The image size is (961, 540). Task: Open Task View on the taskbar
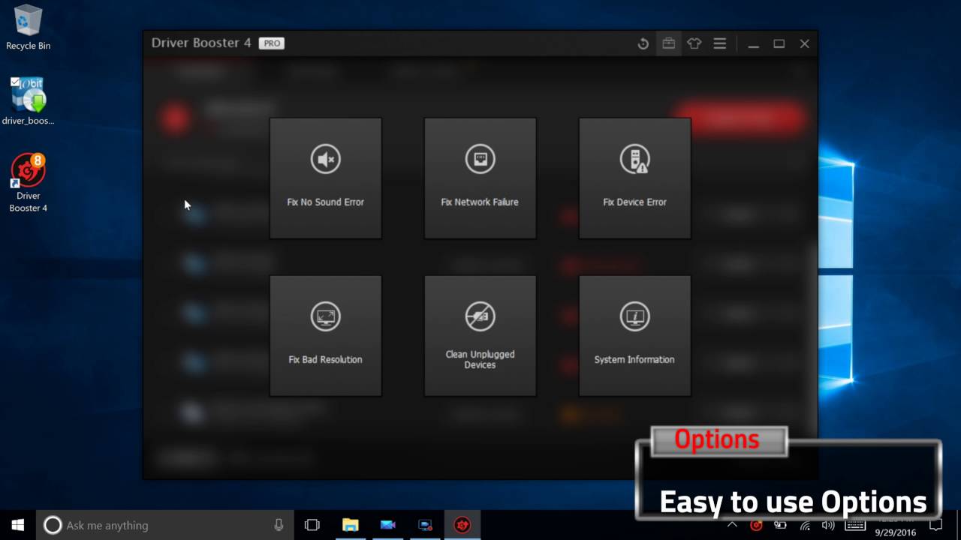pyautogui.click(x=312, y=525)
